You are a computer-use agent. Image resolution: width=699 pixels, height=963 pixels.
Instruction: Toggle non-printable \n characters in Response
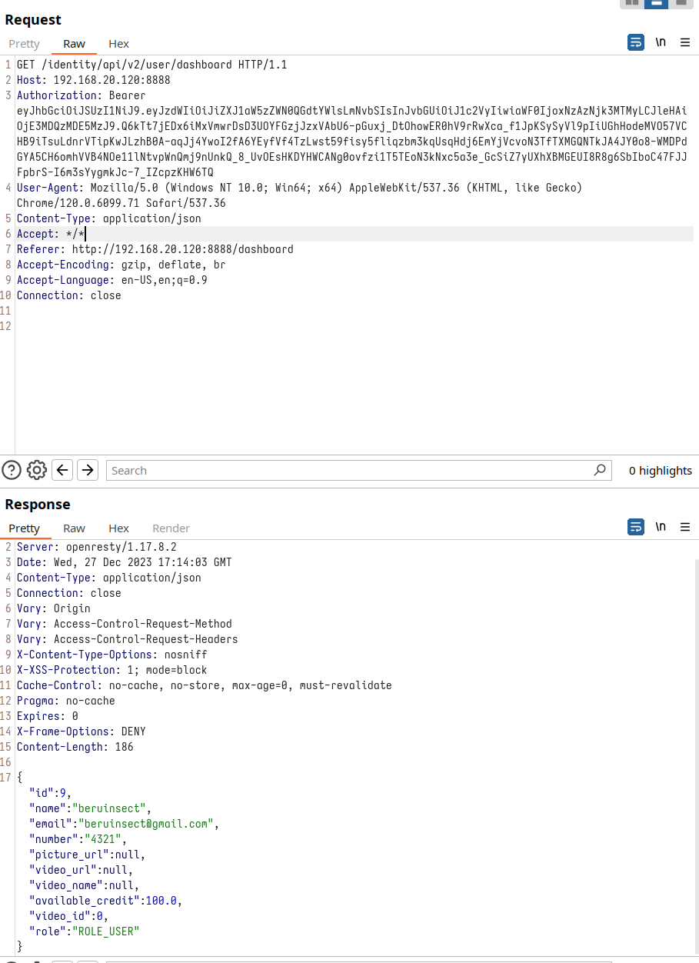[661, 528]
